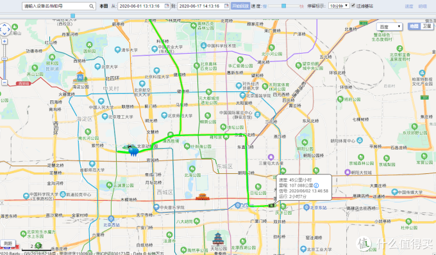Open the 10分钟 stay marker dropdown

[x=339, y=6]
